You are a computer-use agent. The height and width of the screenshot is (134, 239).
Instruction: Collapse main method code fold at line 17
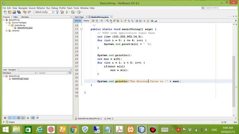pyautogui.click(x=81, y=29)
